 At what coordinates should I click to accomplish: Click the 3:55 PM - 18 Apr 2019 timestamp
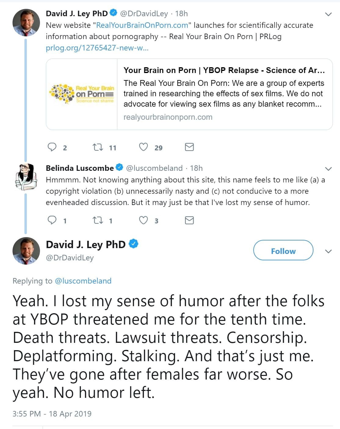(52, 414)
